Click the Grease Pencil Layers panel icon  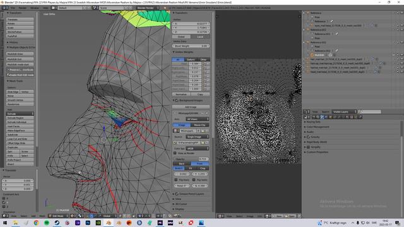(x=177, y=194)
